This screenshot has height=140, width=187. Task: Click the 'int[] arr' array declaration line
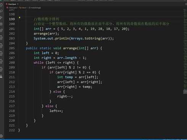coord(81,29)
